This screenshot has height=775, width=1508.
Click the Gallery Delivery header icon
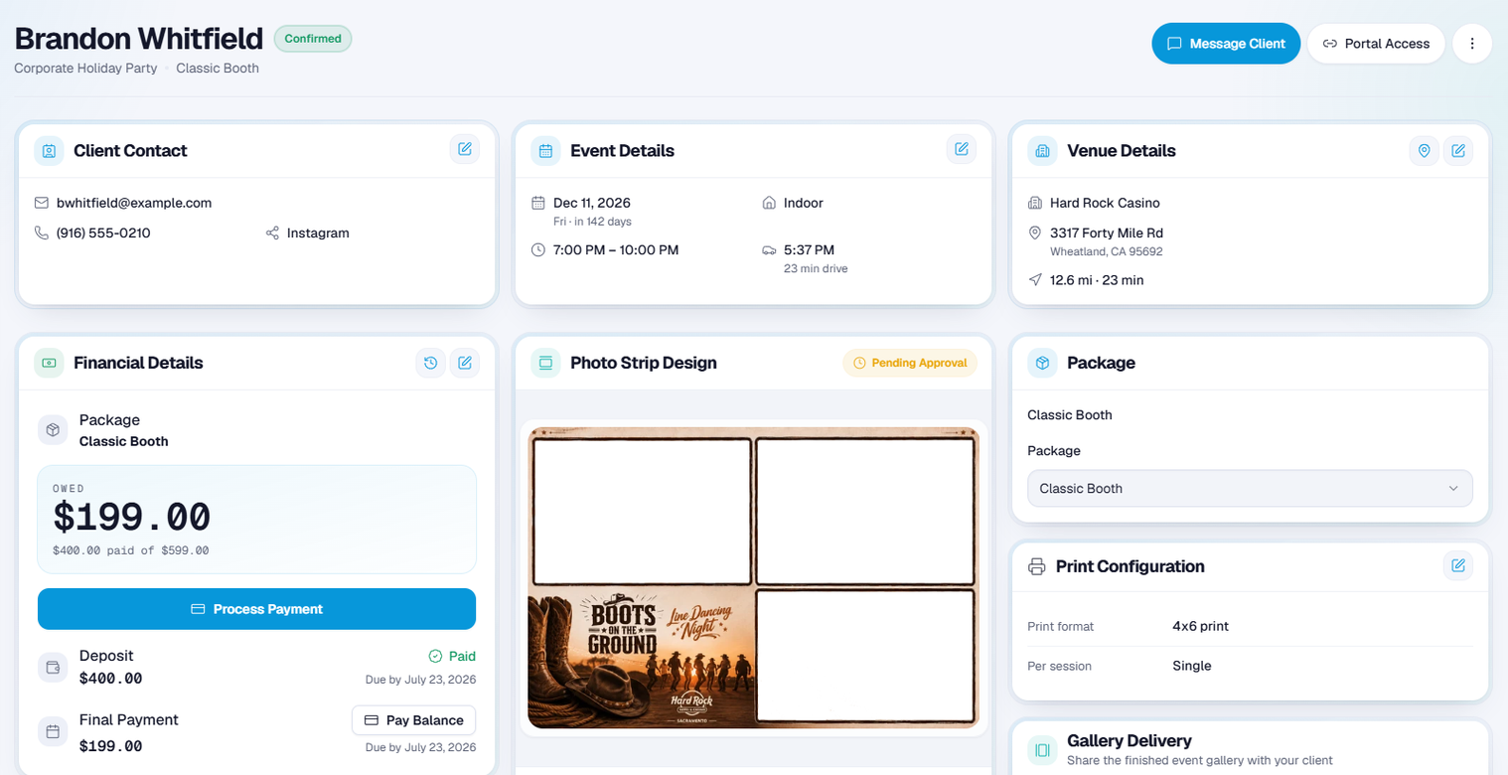coord(1042,750)
